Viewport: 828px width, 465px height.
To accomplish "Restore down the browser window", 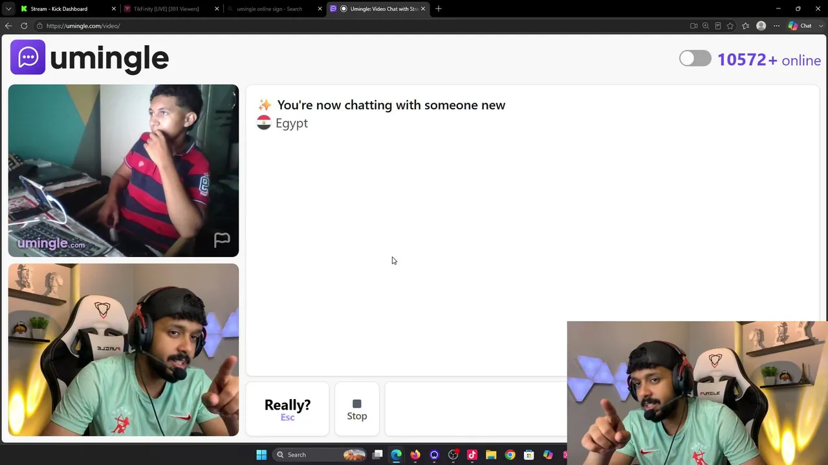I will coord(798,9).
